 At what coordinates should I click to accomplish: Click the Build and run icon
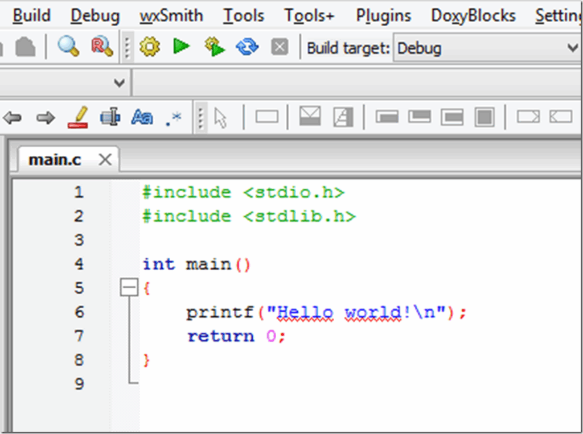215,47
